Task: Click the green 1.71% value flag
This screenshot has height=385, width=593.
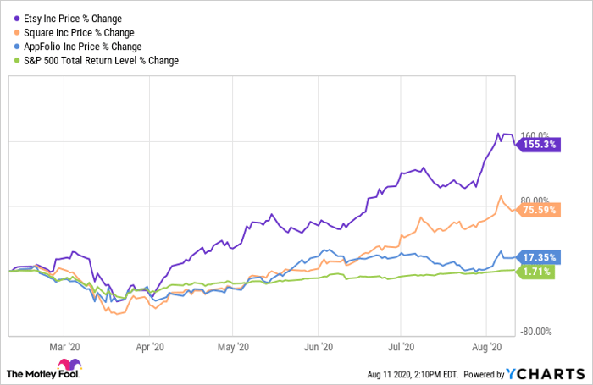Action: (x=538, y=272)
